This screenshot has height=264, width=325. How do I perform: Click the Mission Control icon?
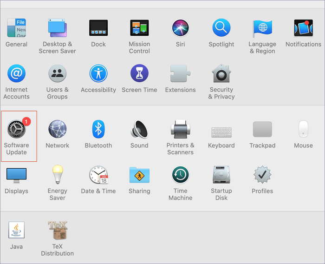[139, 28]
